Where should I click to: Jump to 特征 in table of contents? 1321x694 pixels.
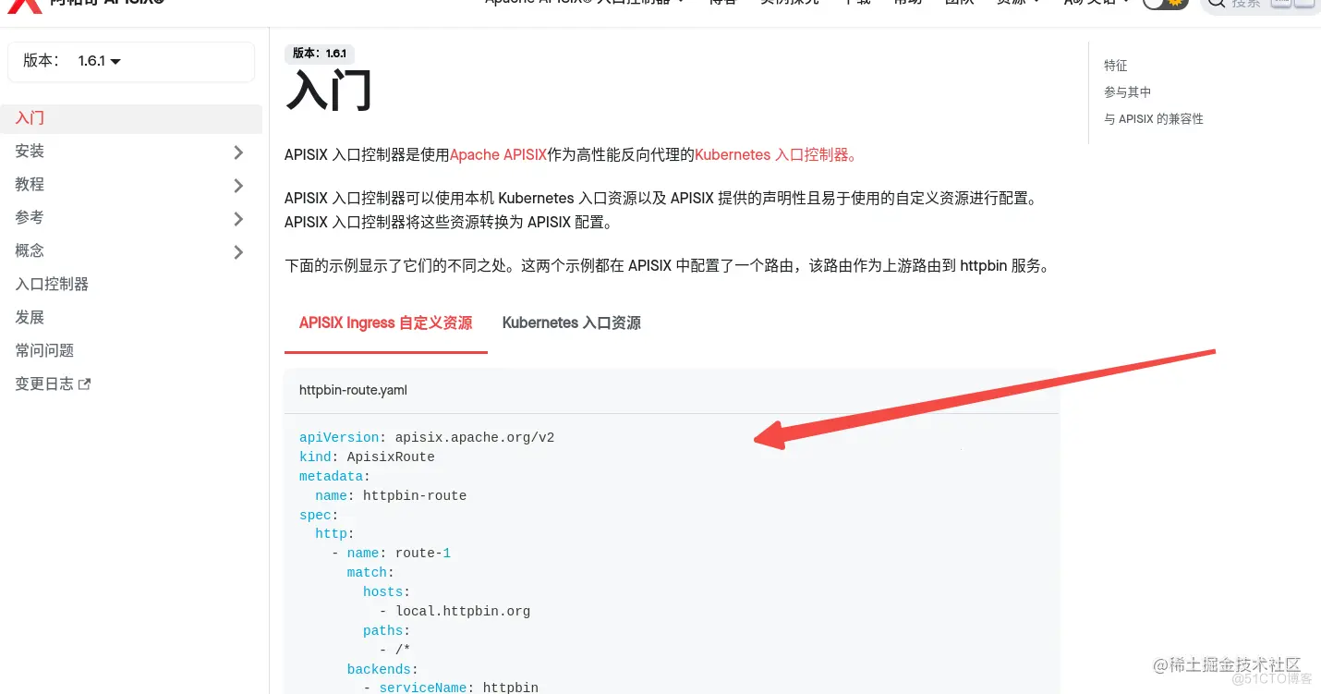tap(1116, 66)
